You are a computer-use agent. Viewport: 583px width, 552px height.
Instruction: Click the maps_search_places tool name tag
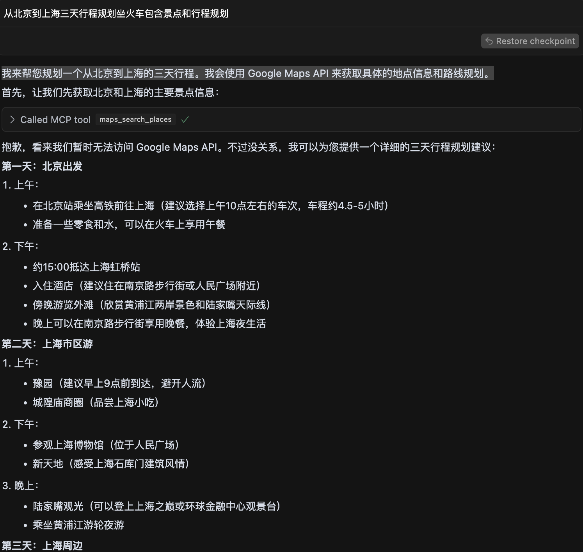135,119
